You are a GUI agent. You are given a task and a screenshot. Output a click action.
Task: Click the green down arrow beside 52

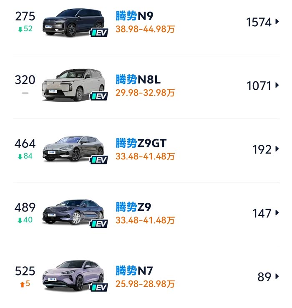click(x=20, y=29)
